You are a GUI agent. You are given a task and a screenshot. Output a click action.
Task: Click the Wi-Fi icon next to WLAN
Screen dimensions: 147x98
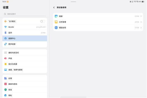pyautogui.click(x=6, y=27)
